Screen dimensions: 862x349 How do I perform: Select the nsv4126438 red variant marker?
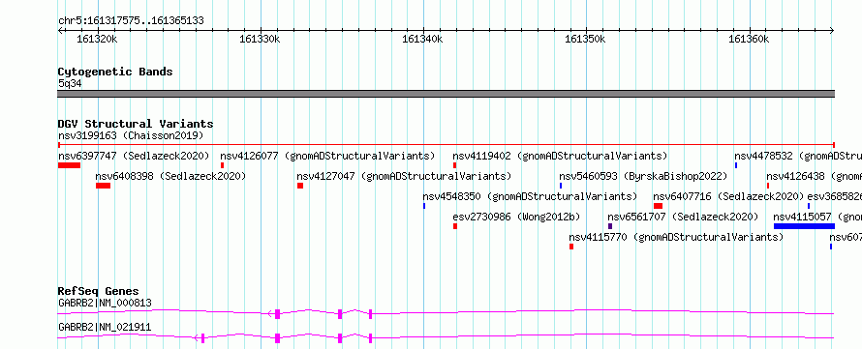768,186
